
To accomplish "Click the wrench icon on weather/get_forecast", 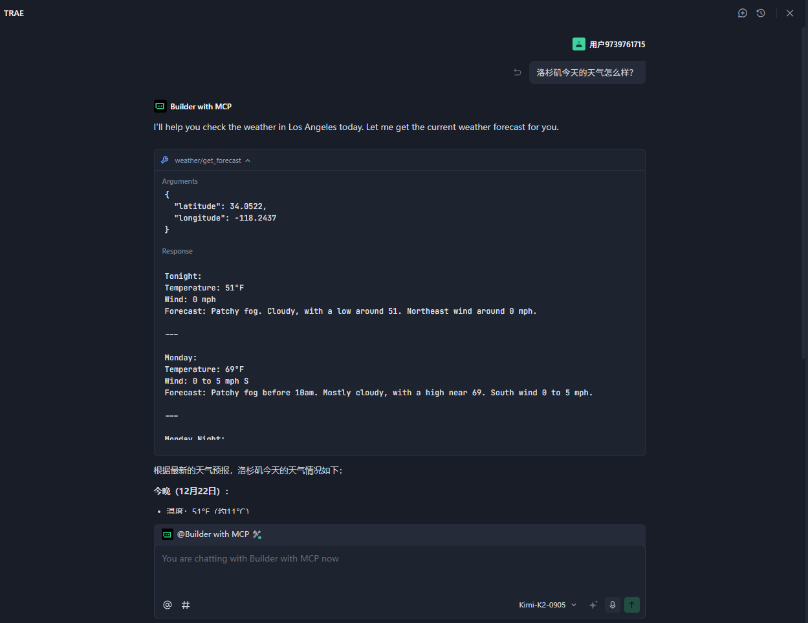I will 165,160.
